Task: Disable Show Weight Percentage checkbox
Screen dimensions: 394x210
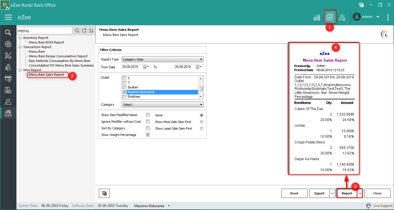Action: [148, 135]
